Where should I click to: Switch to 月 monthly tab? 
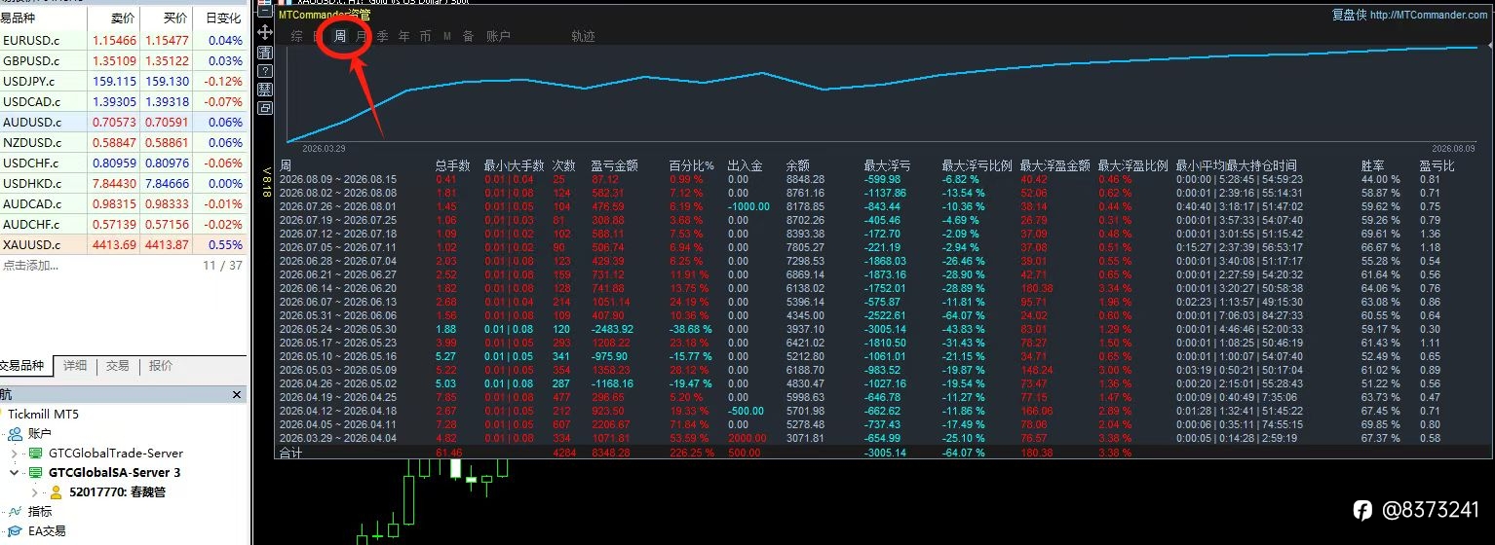pos(362,36)
